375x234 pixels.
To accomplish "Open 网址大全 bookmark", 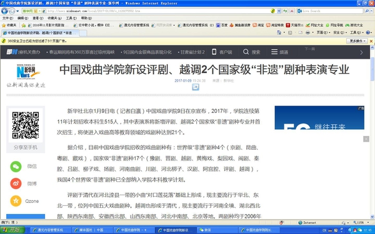I will click(314, 25).
